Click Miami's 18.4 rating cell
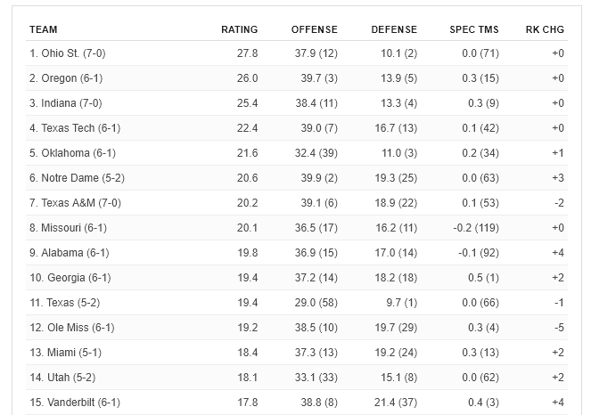 [248, 353]
